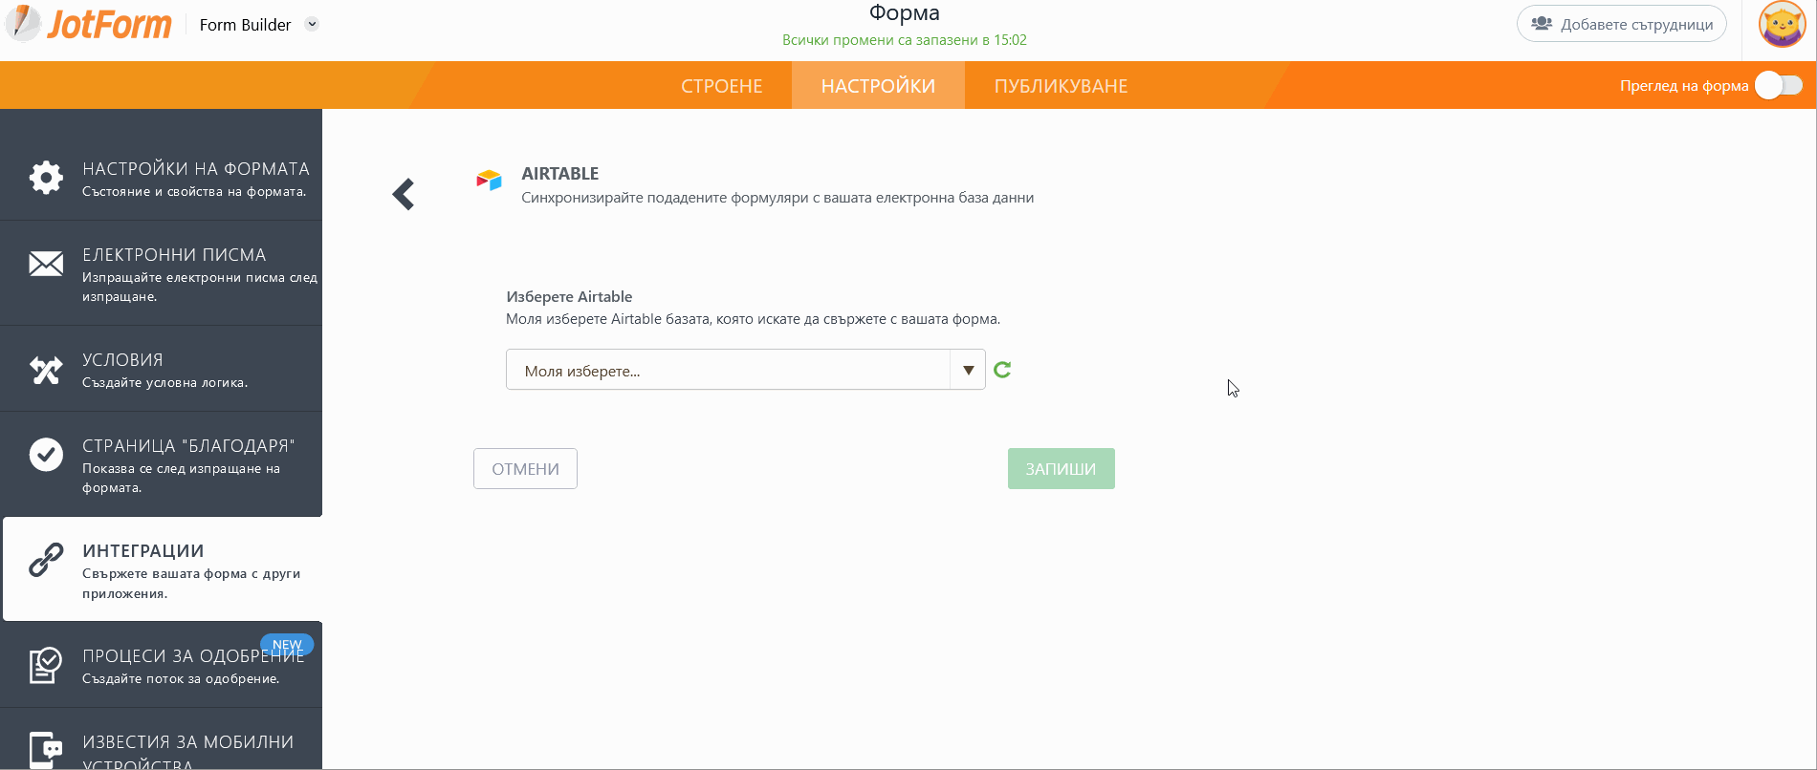
Task: Click the checkmark thank-you page icon
Action: (46, 455)
